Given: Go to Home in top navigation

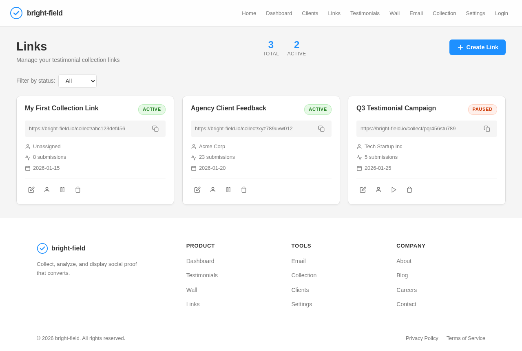Looking at the screenshot, I should (x=249, y=13).
